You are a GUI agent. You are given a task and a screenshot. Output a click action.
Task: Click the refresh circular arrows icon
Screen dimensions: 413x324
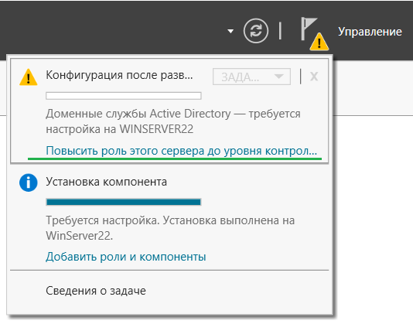256,31
